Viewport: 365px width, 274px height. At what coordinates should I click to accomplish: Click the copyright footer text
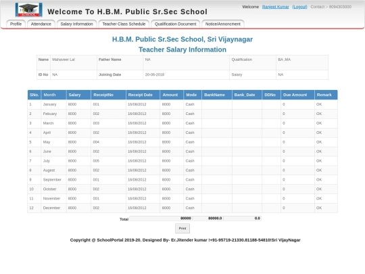tap(185, 240)
